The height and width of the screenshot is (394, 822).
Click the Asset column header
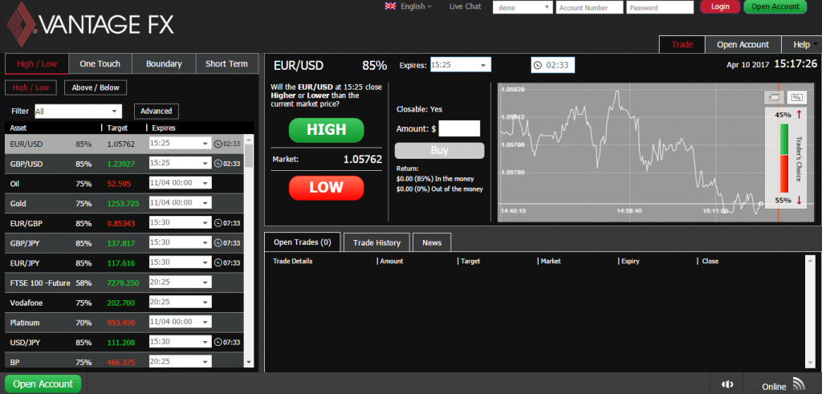[x=18, y=128]
